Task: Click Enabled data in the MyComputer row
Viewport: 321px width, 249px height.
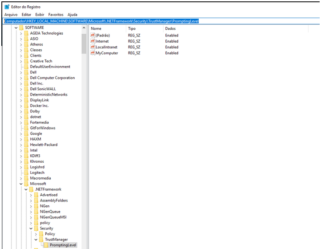Action: point(172,53)
